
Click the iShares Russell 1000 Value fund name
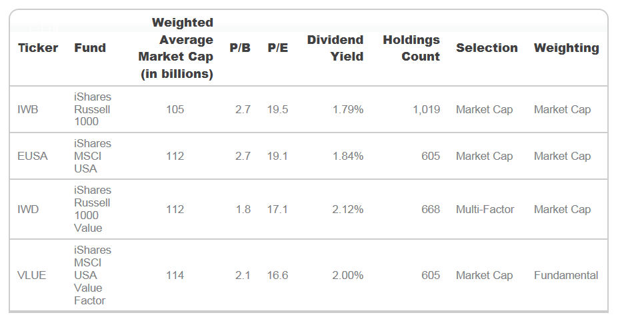click(x=93, y=209)
